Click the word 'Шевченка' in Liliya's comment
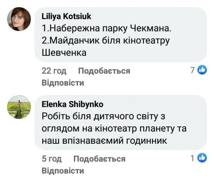This screenshot has width=214, height=178. (64, 52)
